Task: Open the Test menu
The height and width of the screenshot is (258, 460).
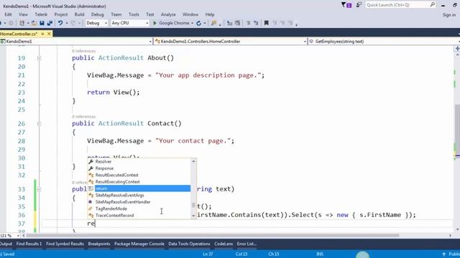Action: (x=150, y=14)
